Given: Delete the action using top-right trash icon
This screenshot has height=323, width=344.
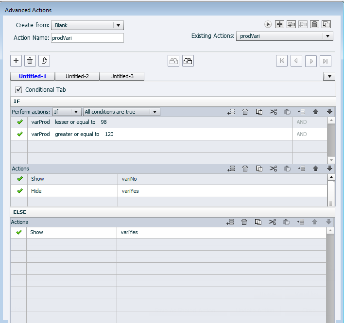Looking at the screenshot, I should (314, 24).
